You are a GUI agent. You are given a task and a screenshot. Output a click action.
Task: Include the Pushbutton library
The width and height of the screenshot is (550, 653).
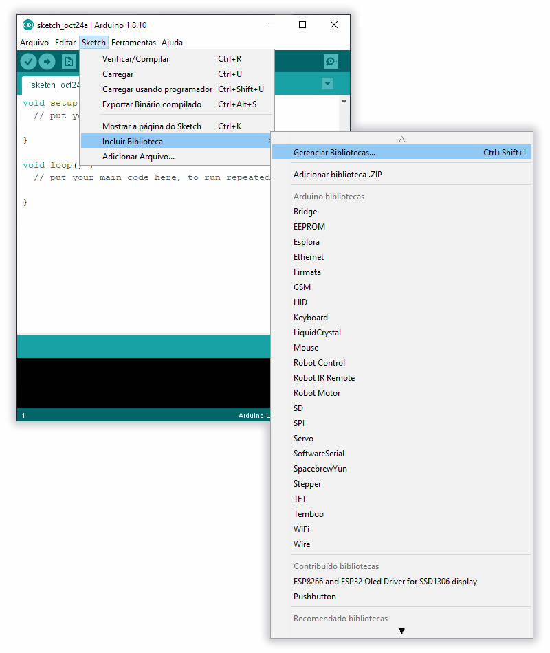(401, 597)
